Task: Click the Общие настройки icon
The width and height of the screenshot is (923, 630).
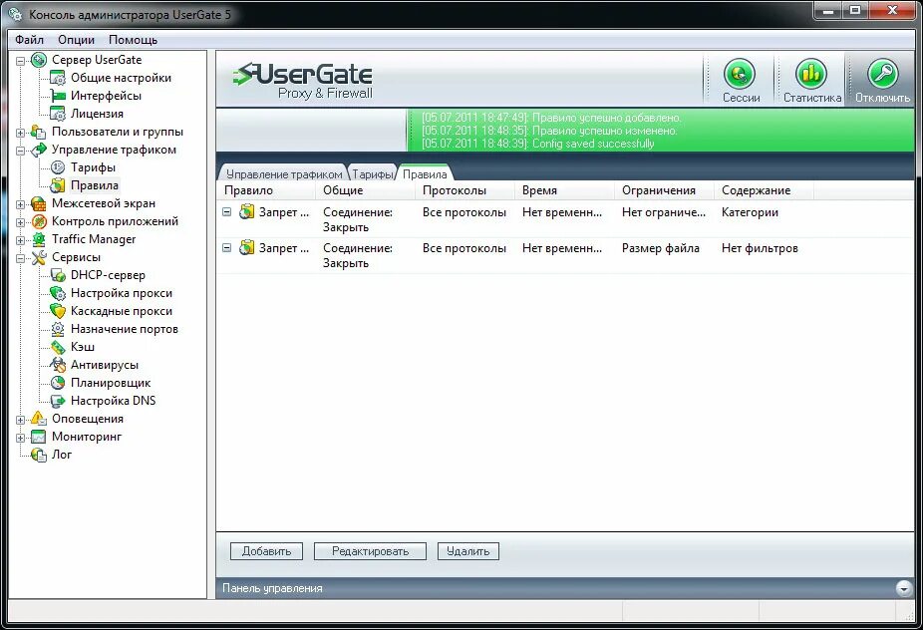Action: click(58, 78)
